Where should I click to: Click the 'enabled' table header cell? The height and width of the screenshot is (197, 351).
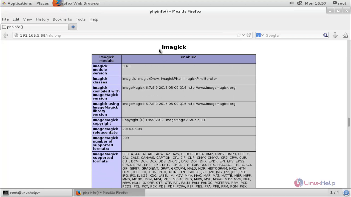click(x=189, y=59)
